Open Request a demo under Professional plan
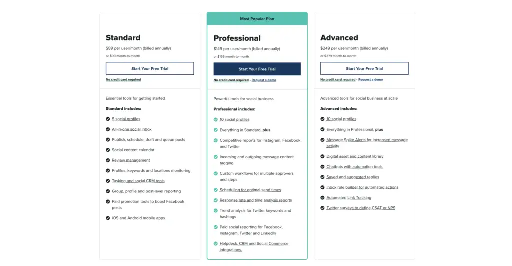Screen dimensions: 512x266 [x=264, y=80]
